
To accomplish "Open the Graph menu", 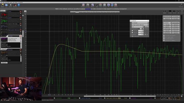I will 11,3.
